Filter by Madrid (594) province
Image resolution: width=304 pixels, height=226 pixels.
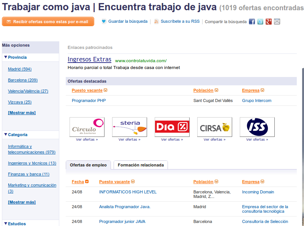click(20, 69)
